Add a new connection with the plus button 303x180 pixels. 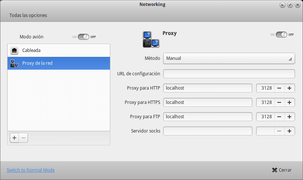[14, 138]
